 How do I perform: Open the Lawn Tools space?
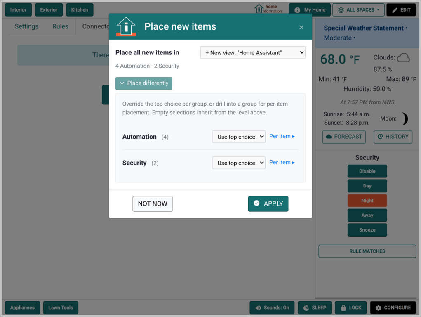(61, 308)
